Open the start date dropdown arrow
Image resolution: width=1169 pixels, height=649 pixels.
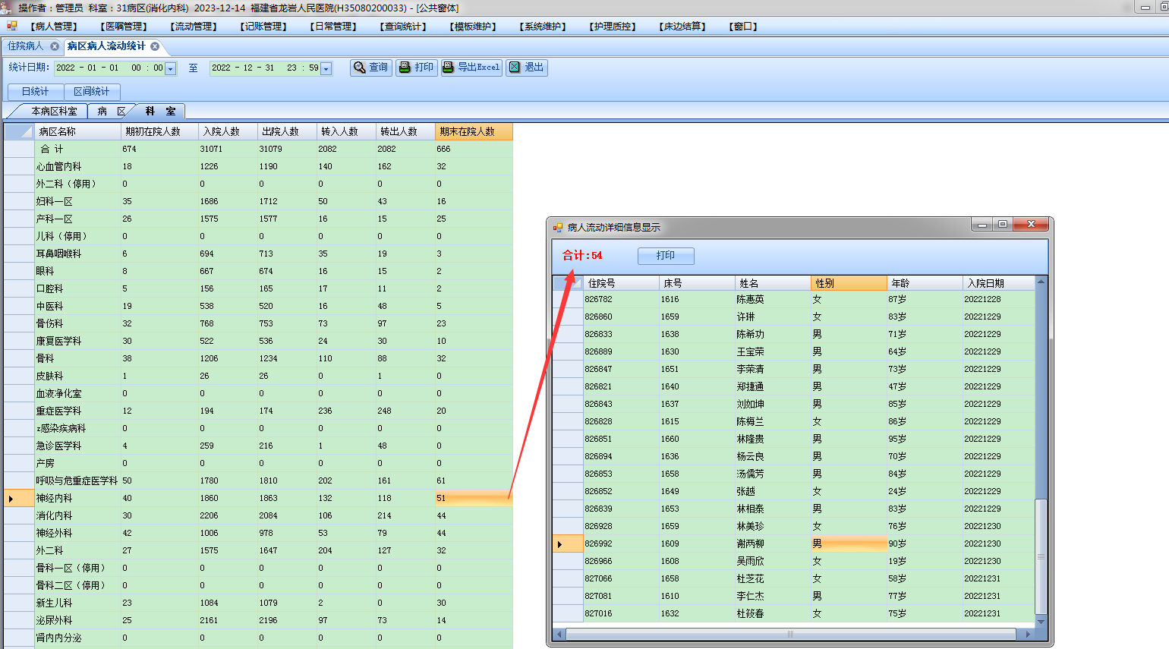171,69
